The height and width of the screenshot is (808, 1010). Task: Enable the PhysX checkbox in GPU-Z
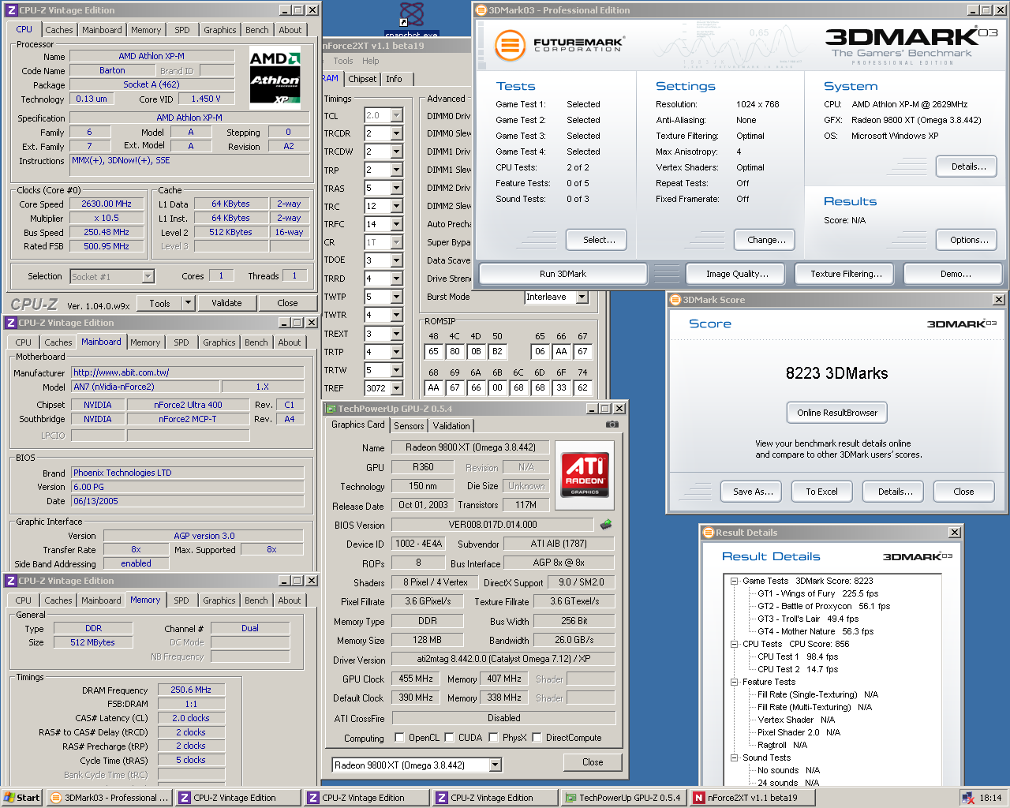click(493, 738)
